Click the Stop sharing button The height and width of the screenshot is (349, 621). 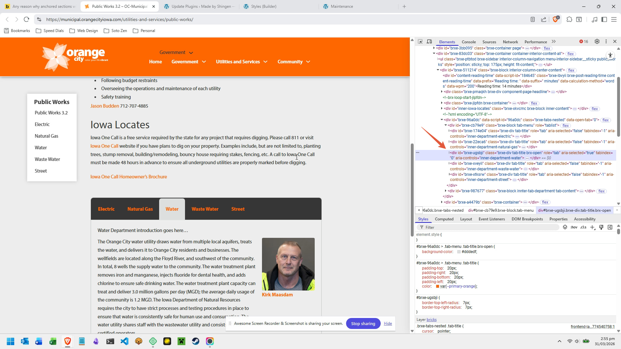pos(363,323)
